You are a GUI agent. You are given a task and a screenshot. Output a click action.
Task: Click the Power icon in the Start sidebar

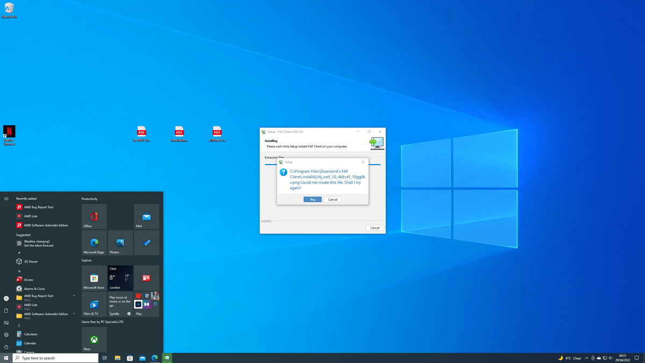[6, 347]
